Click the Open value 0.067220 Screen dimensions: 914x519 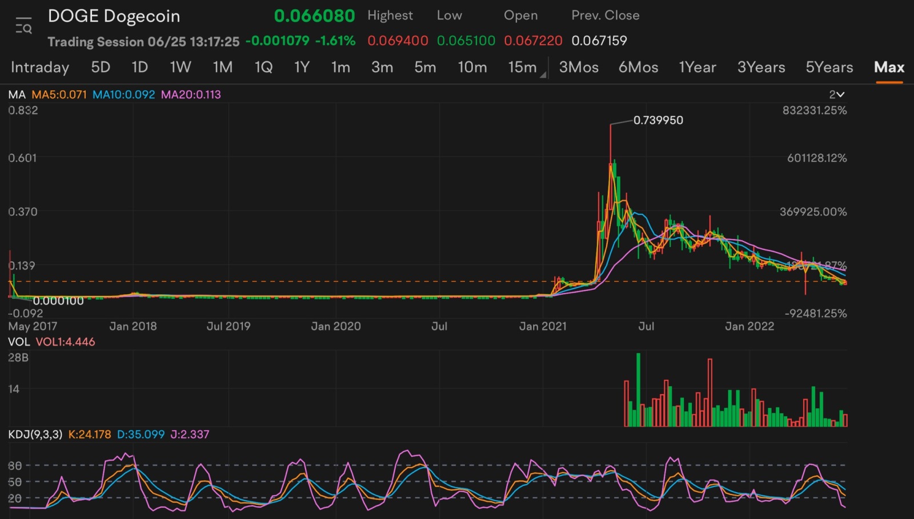click(534, 41)
